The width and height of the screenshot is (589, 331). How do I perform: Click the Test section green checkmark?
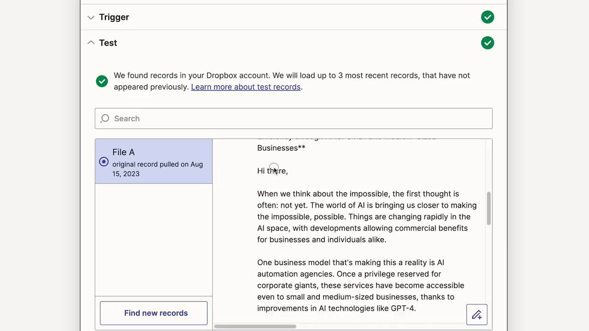click(487, 43)
